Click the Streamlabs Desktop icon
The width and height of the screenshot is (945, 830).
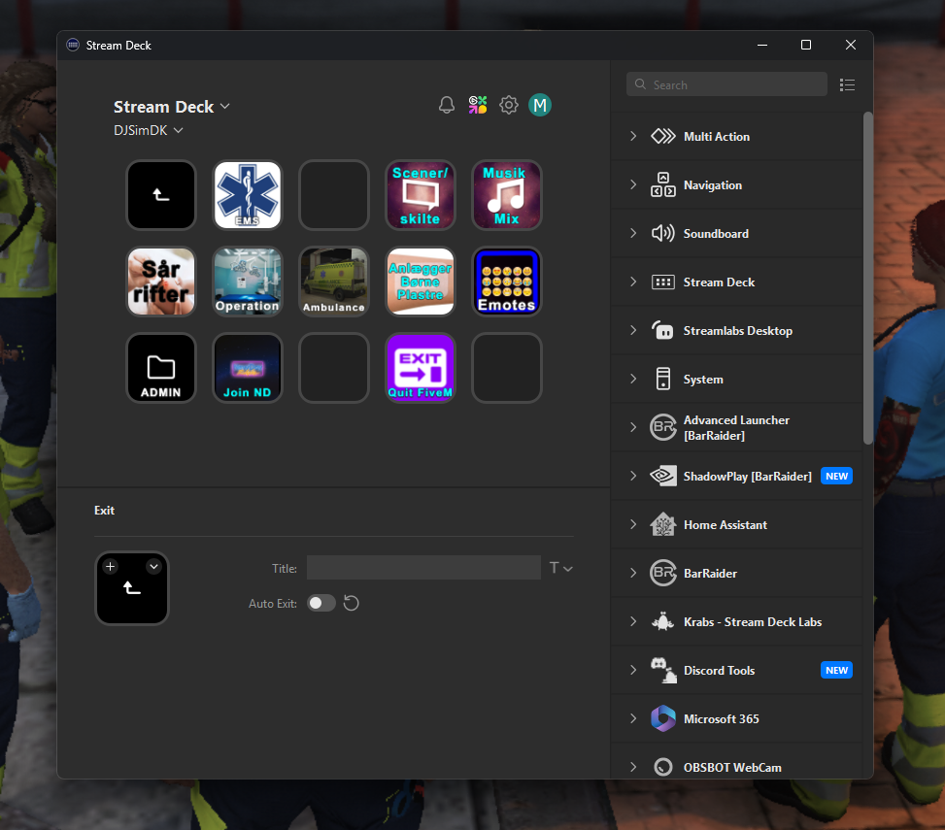pyautogui.click(x=663, y=330)
